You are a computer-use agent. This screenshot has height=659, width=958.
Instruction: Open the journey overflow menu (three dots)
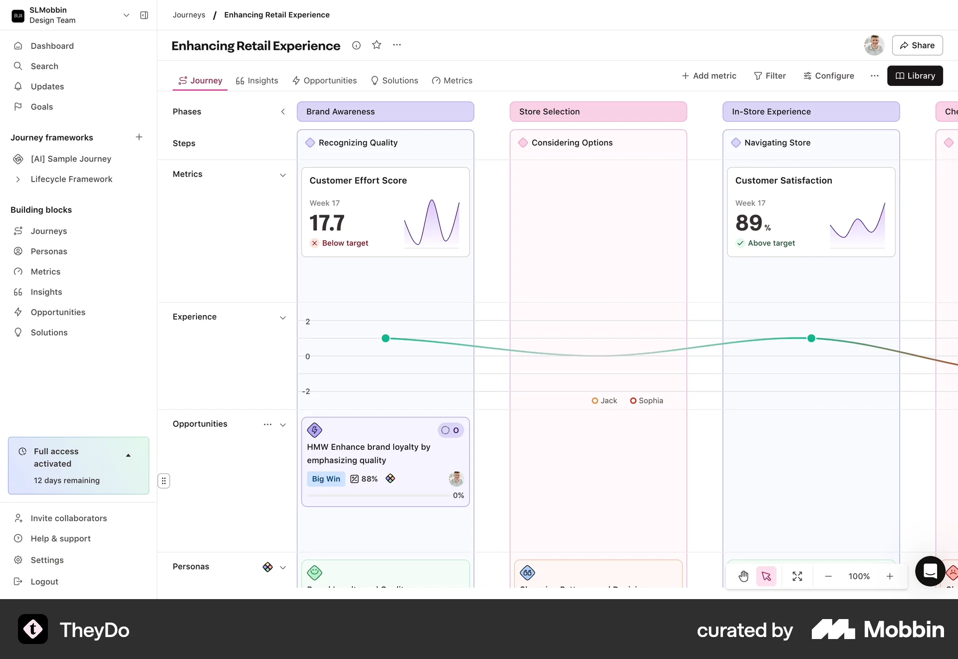click(x=397, y=45)
